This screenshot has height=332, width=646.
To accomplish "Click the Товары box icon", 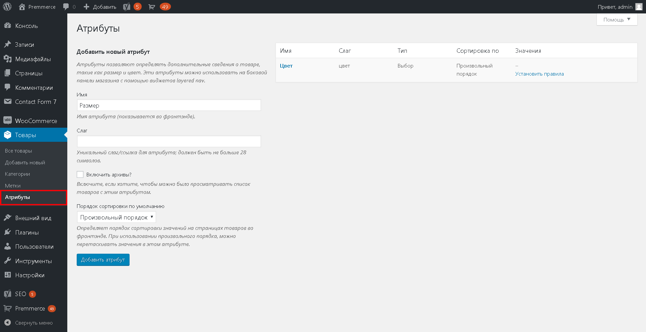I will (x=7, y=135).
